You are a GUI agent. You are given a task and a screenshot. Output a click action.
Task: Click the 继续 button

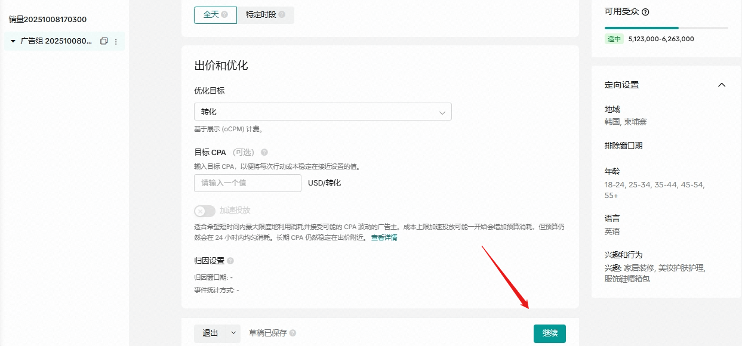pyautogui.click(x=549, y=333)
